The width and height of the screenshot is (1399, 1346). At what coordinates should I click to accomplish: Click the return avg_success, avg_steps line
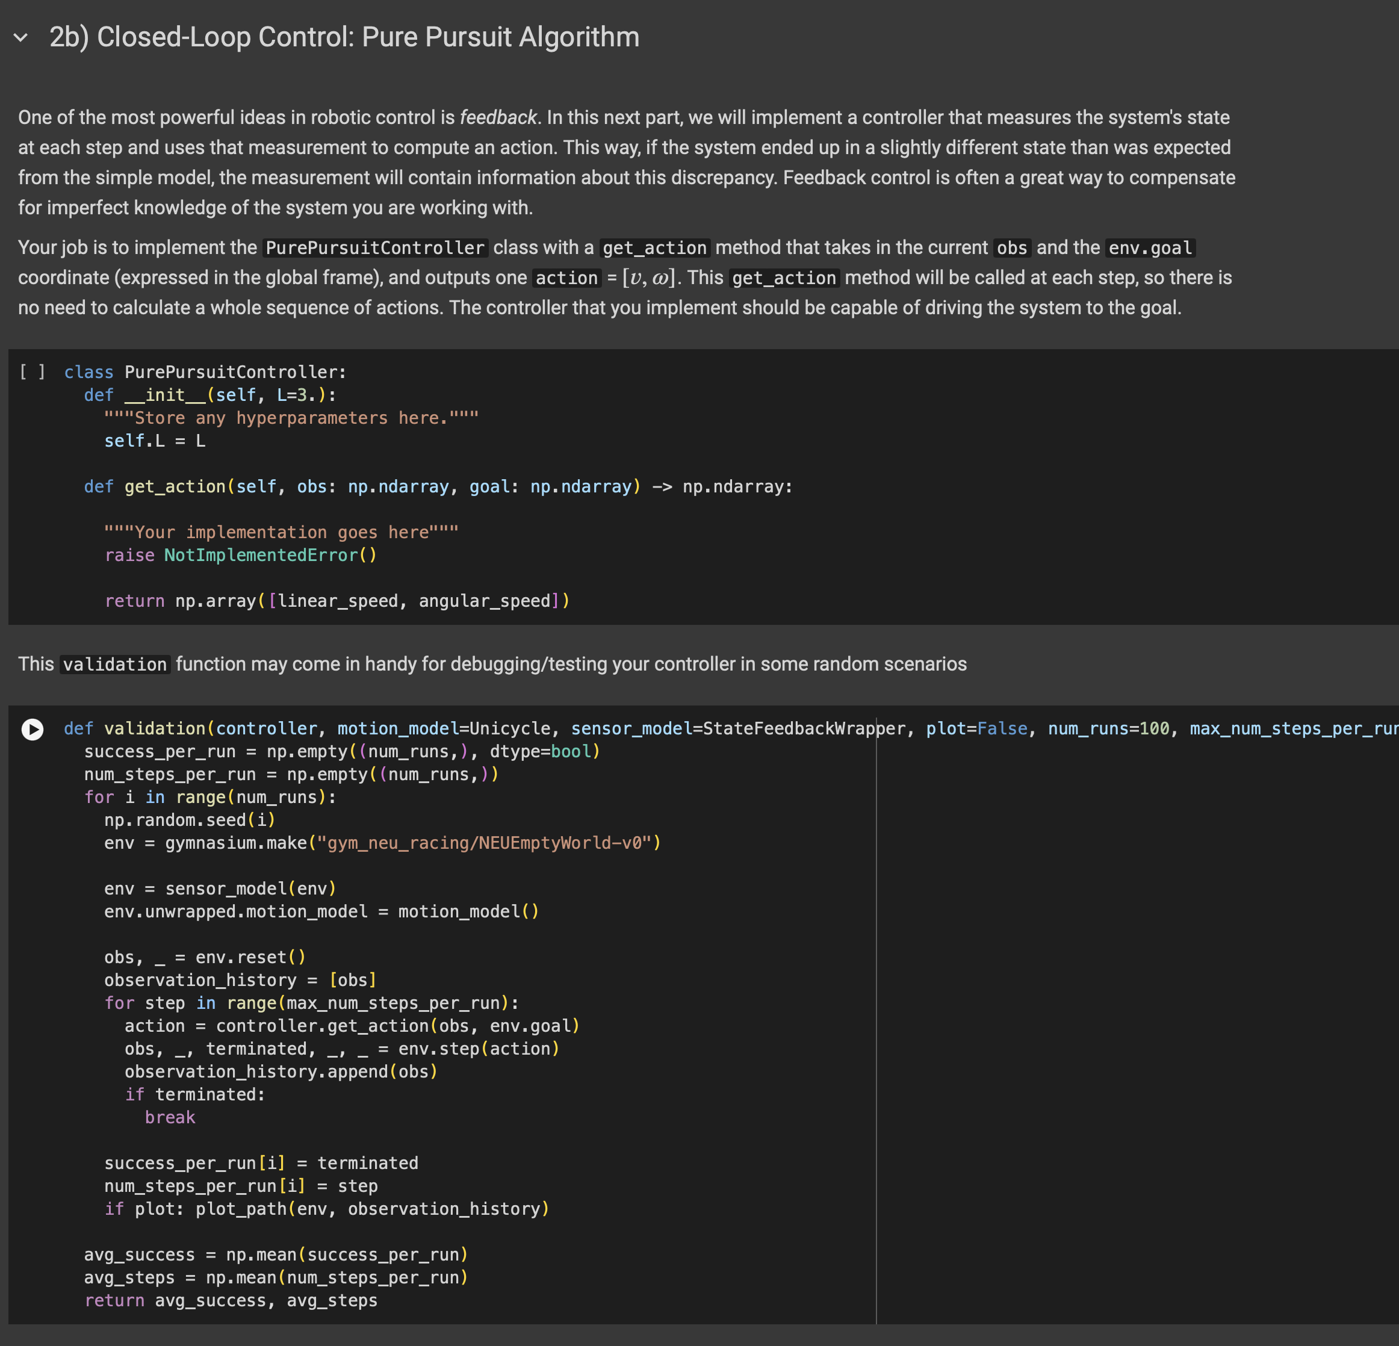[x=231, y=1300]
